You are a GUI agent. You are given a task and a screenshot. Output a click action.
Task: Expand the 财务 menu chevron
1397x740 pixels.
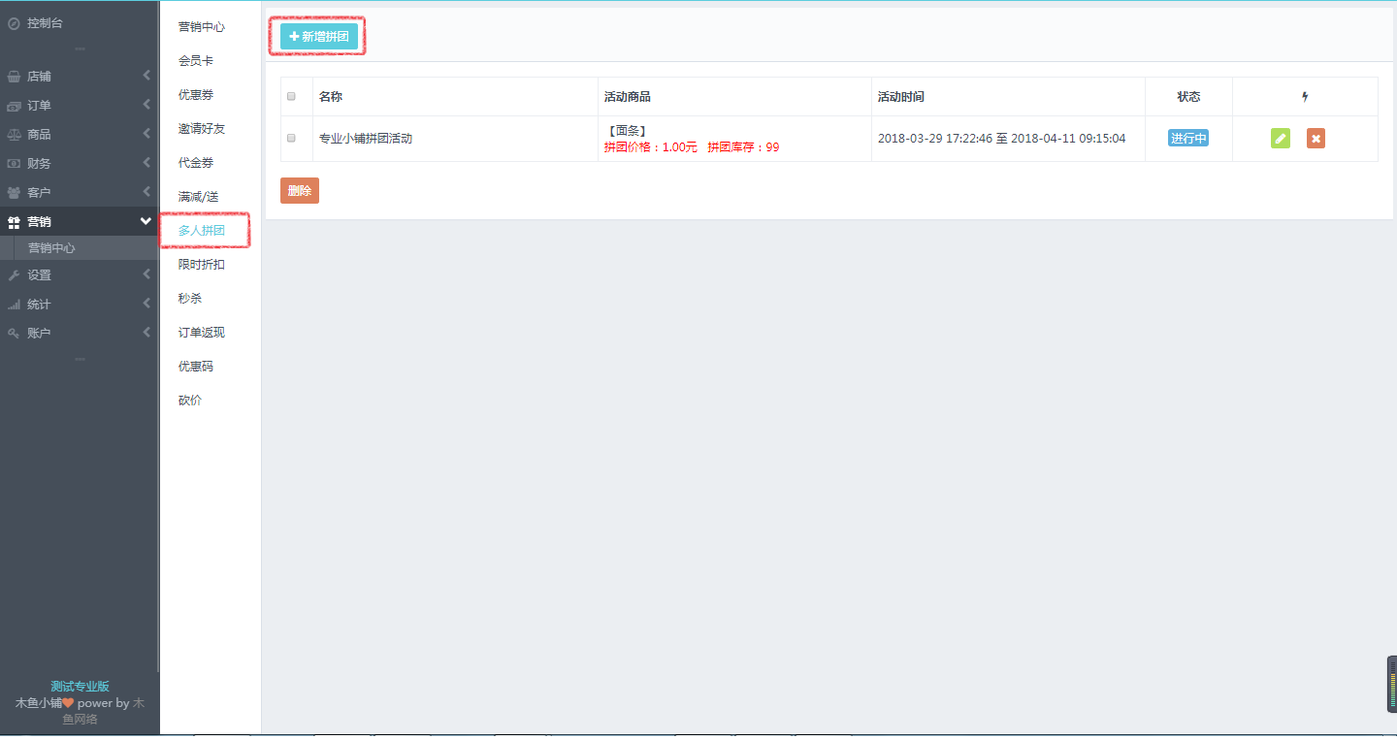146,163
